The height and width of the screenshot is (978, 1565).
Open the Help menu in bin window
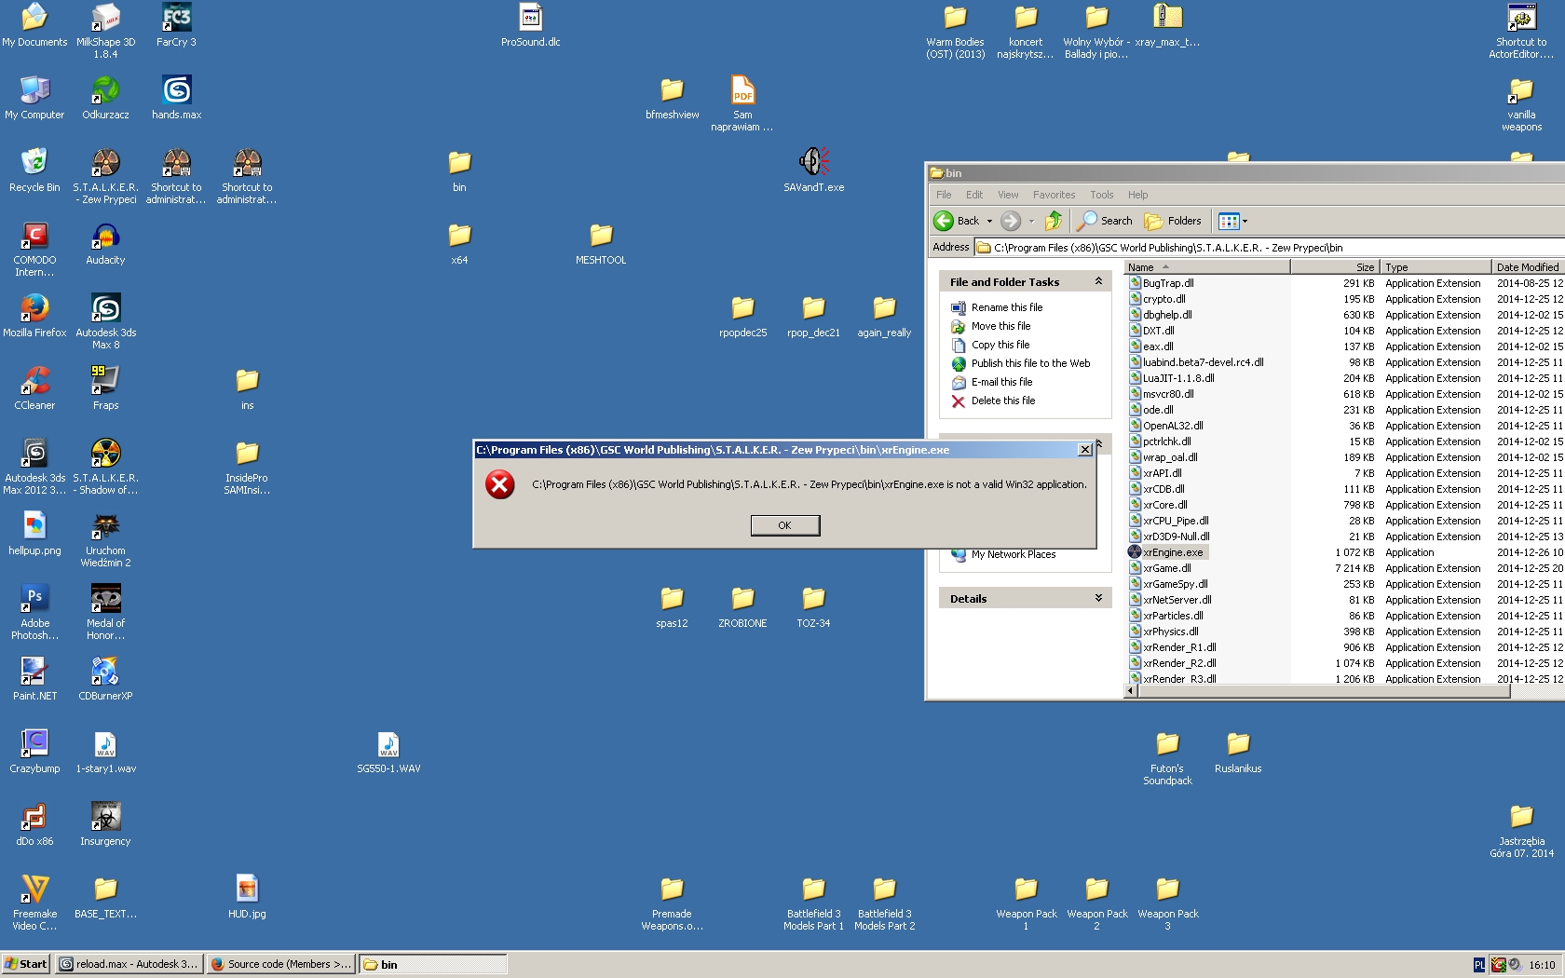pos(1137,195)
